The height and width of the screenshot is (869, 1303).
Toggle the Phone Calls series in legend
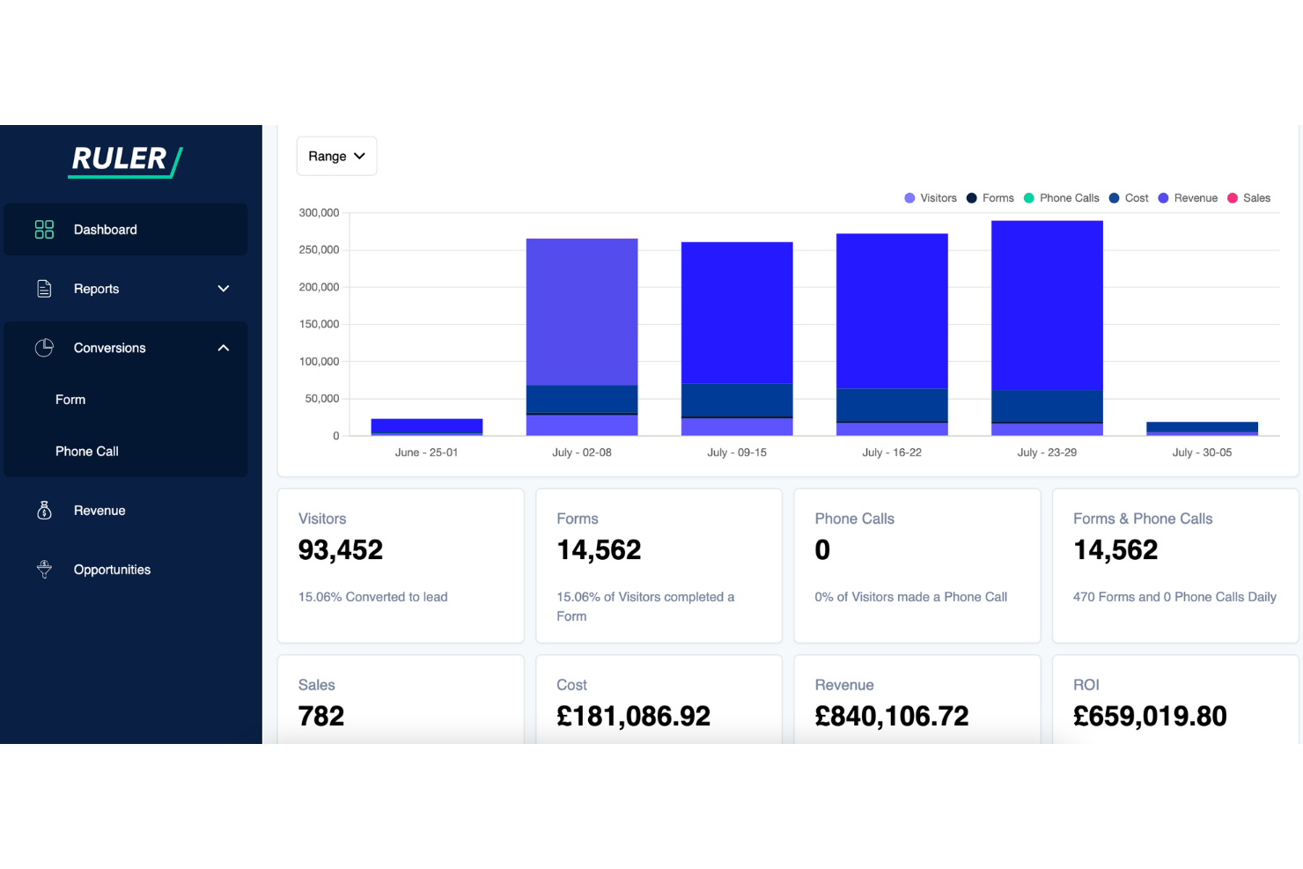tap(1062, 198)
